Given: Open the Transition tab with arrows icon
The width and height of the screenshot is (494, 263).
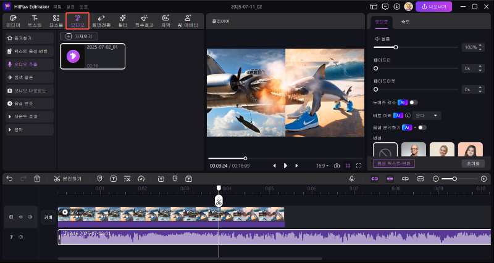Looking at the screenshot, I should point(101,21).
